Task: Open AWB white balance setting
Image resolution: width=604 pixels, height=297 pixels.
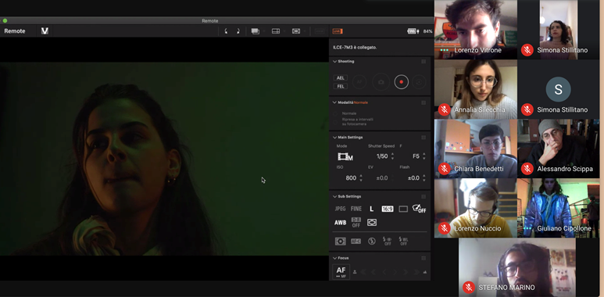Action: pos(340,223)
